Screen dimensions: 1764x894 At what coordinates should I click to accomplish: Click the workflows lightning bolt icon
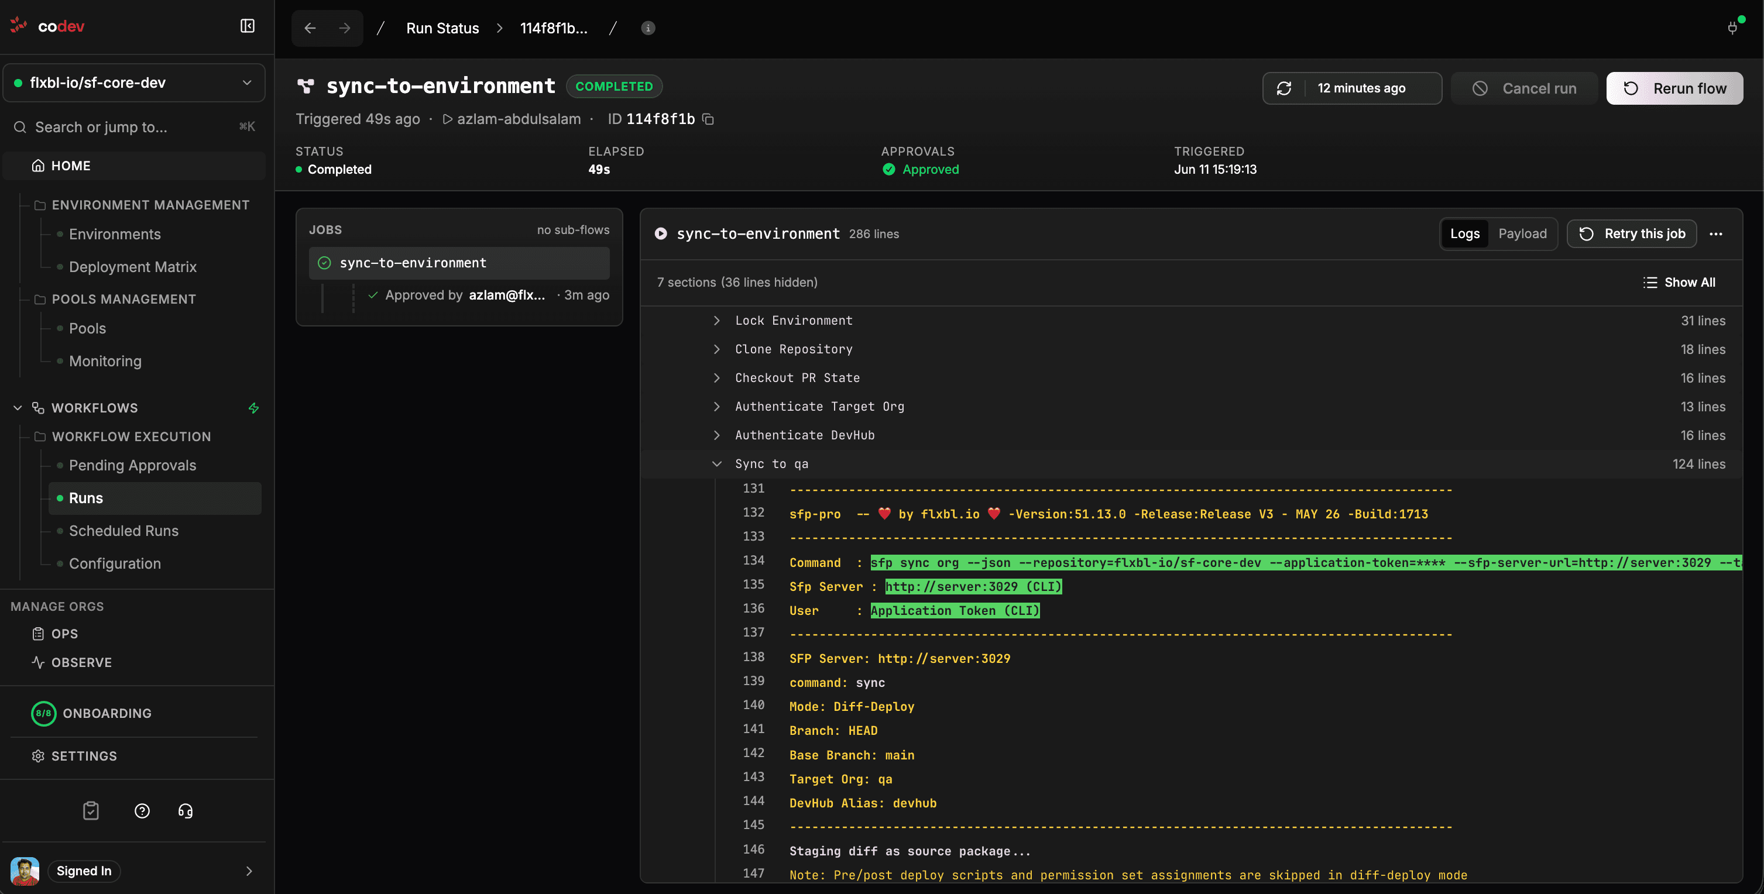(253, 408)
